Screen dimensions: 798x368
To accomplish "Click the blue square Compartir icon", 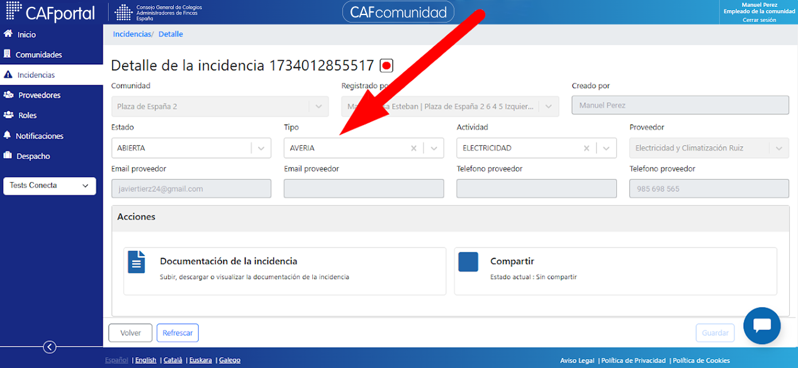I will [468, 262].
